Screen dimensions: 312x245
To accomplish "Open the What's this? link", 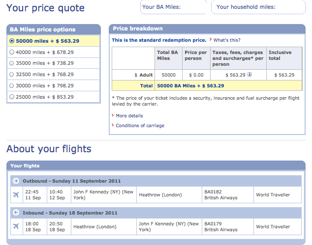I will point(227,40).
